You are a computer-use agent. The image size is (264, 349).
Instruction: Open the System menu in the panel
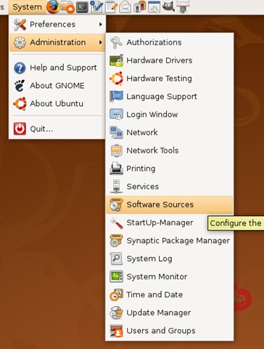tap(27, 7)
